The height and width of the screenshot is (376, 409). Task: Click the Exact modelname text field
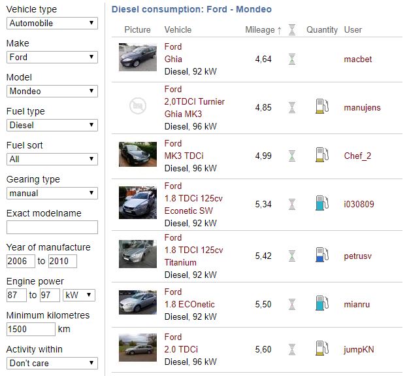(52, 227)
